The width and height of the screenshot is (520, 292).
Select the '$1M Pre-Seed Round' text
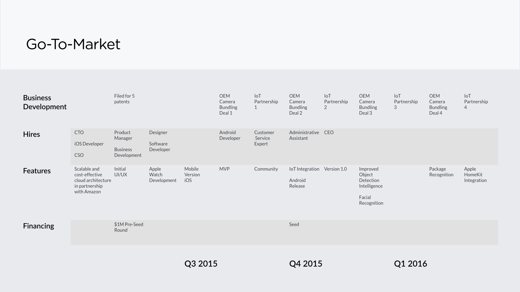tap(128, 227)
